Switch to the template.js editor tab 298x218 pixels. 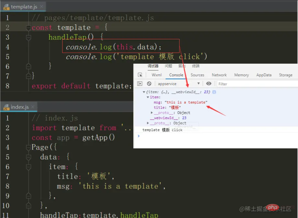[23, 7]
